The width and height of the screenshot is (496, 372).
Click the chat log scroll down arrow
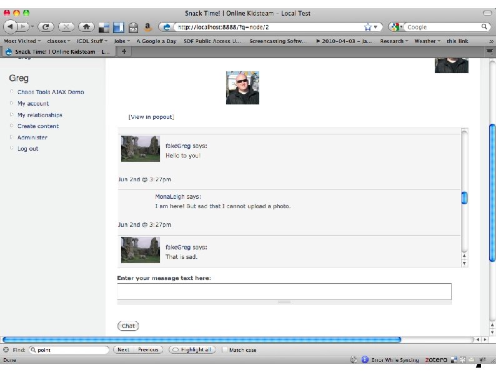point(464,263)
